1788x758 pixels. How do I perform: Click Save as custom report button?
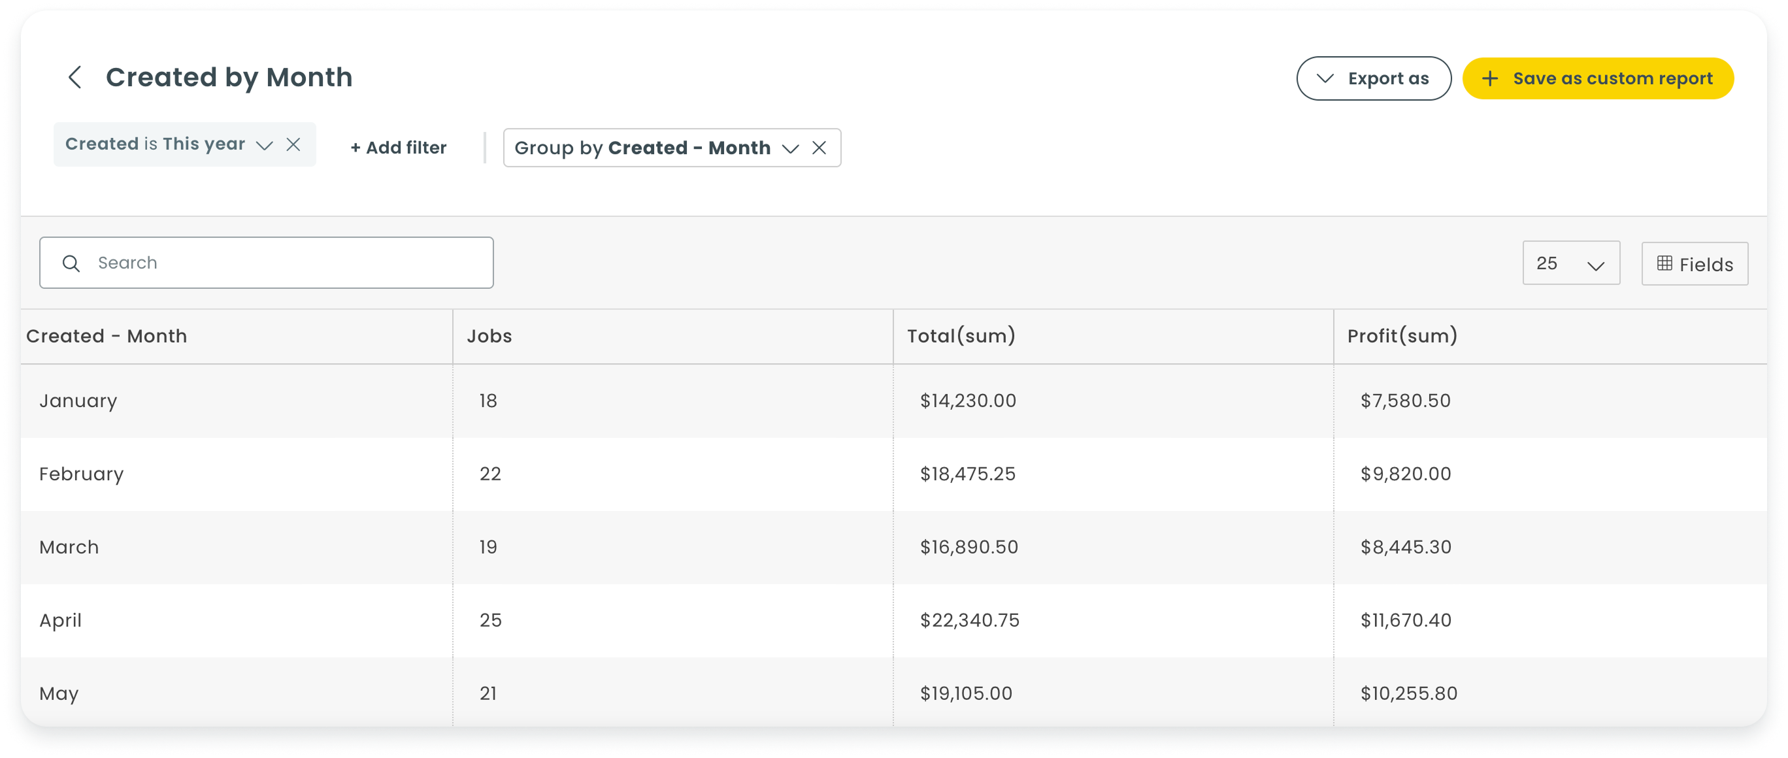(1598, 78)
